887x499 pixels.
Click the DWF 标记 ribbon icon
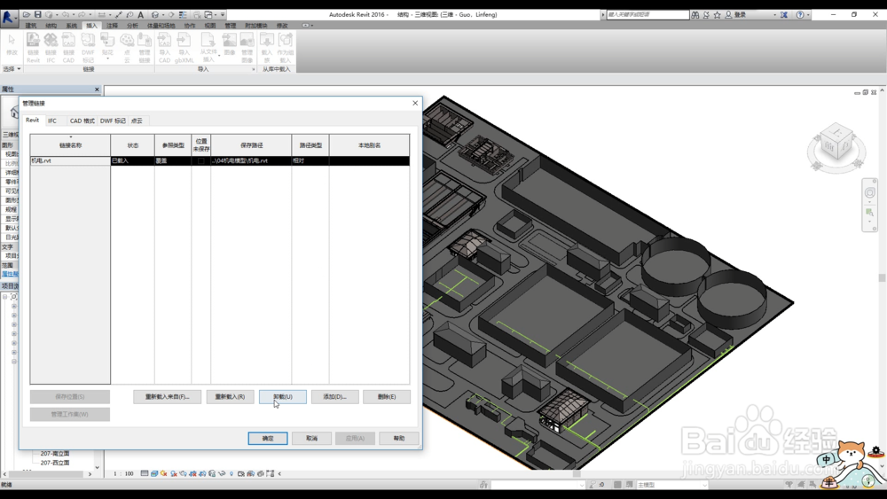(x=88, y=48)
